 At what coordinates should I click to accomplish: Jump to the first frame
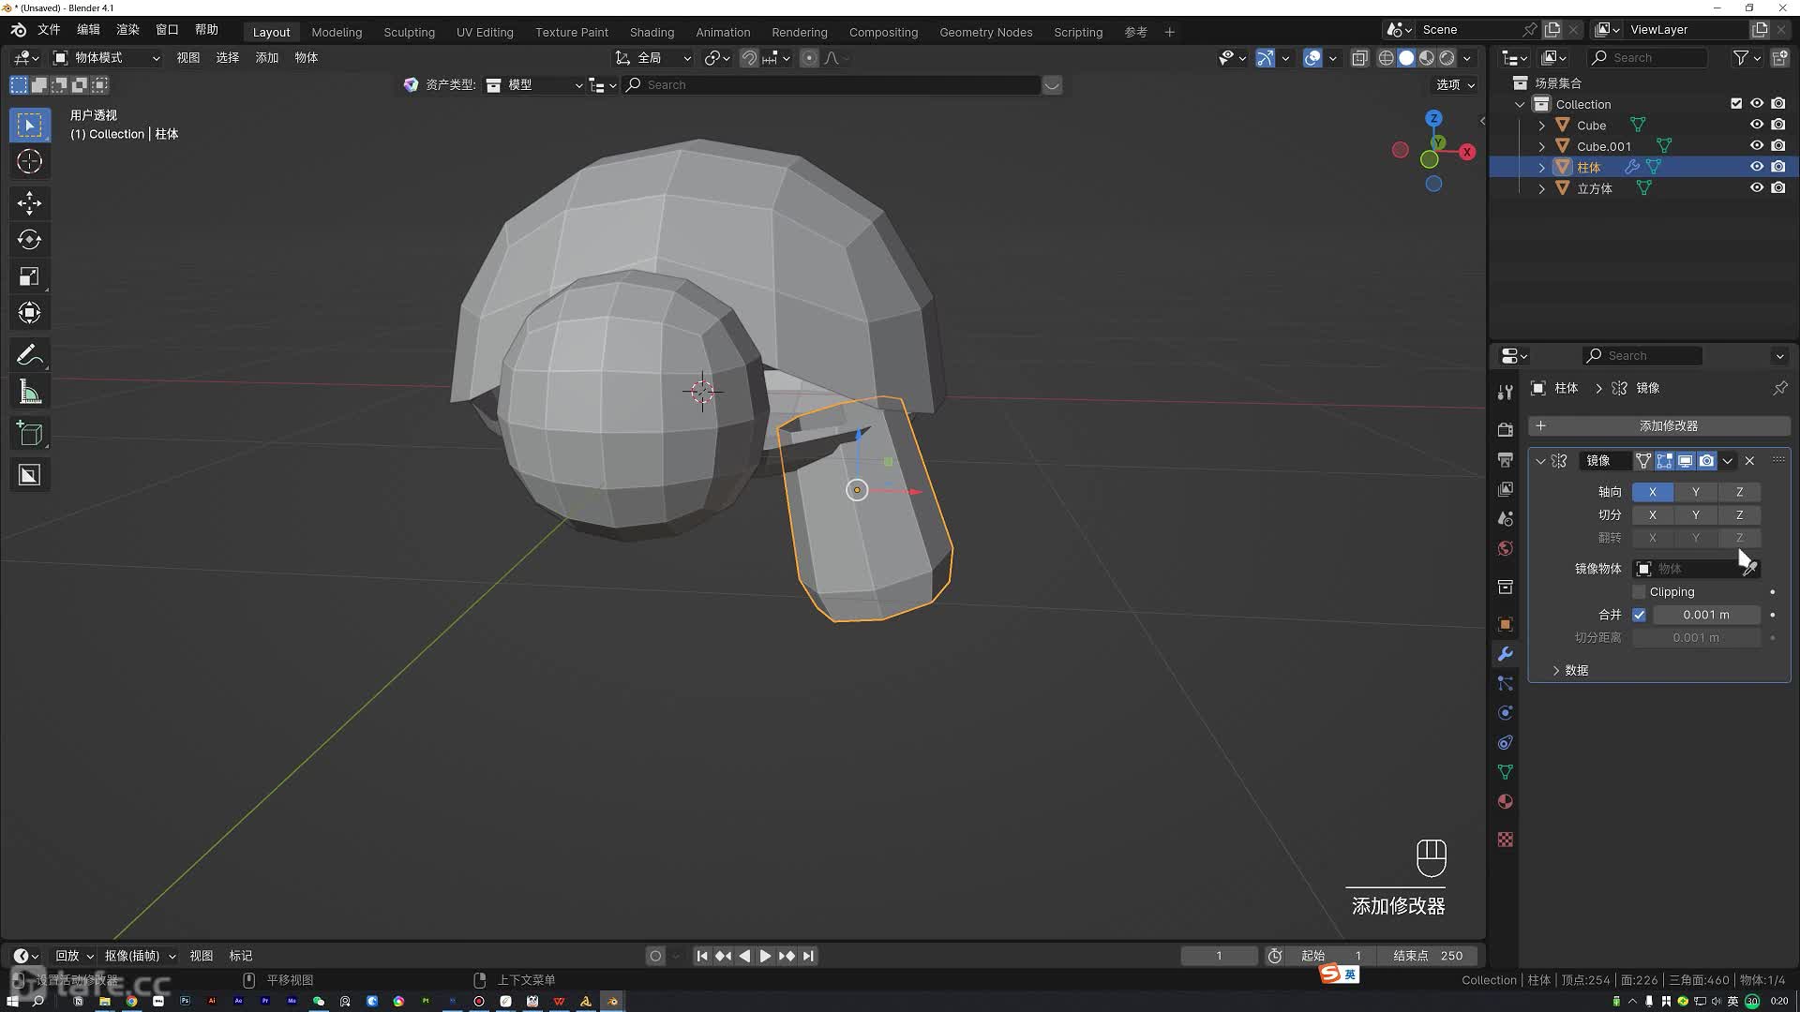tap(701, 956)
